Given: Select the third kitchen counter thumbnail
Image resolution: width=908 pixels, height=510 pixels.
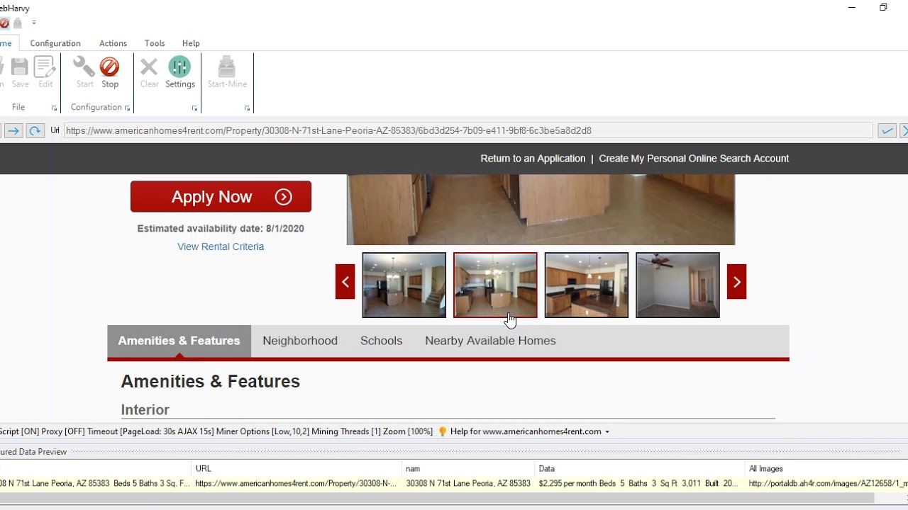Looking at the screenshot, I should tap(587, 285).
